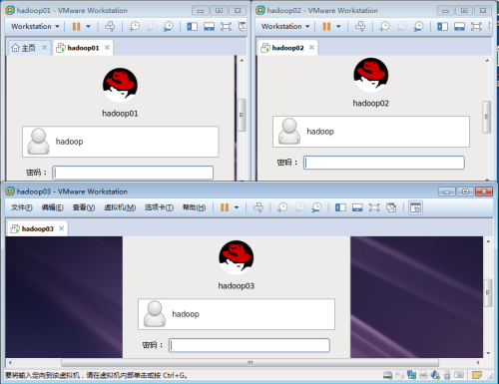Open message log note icon in hadoop03

coord(477,375)
